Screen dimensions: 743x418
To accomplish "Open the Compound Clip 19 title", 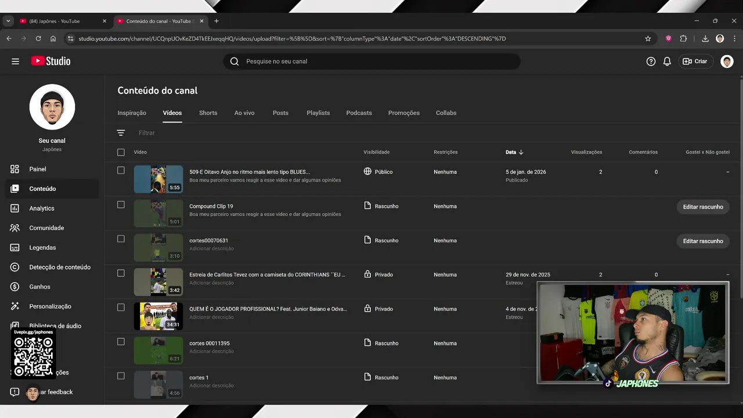I will pyautogui.click(x=211, y=206).
